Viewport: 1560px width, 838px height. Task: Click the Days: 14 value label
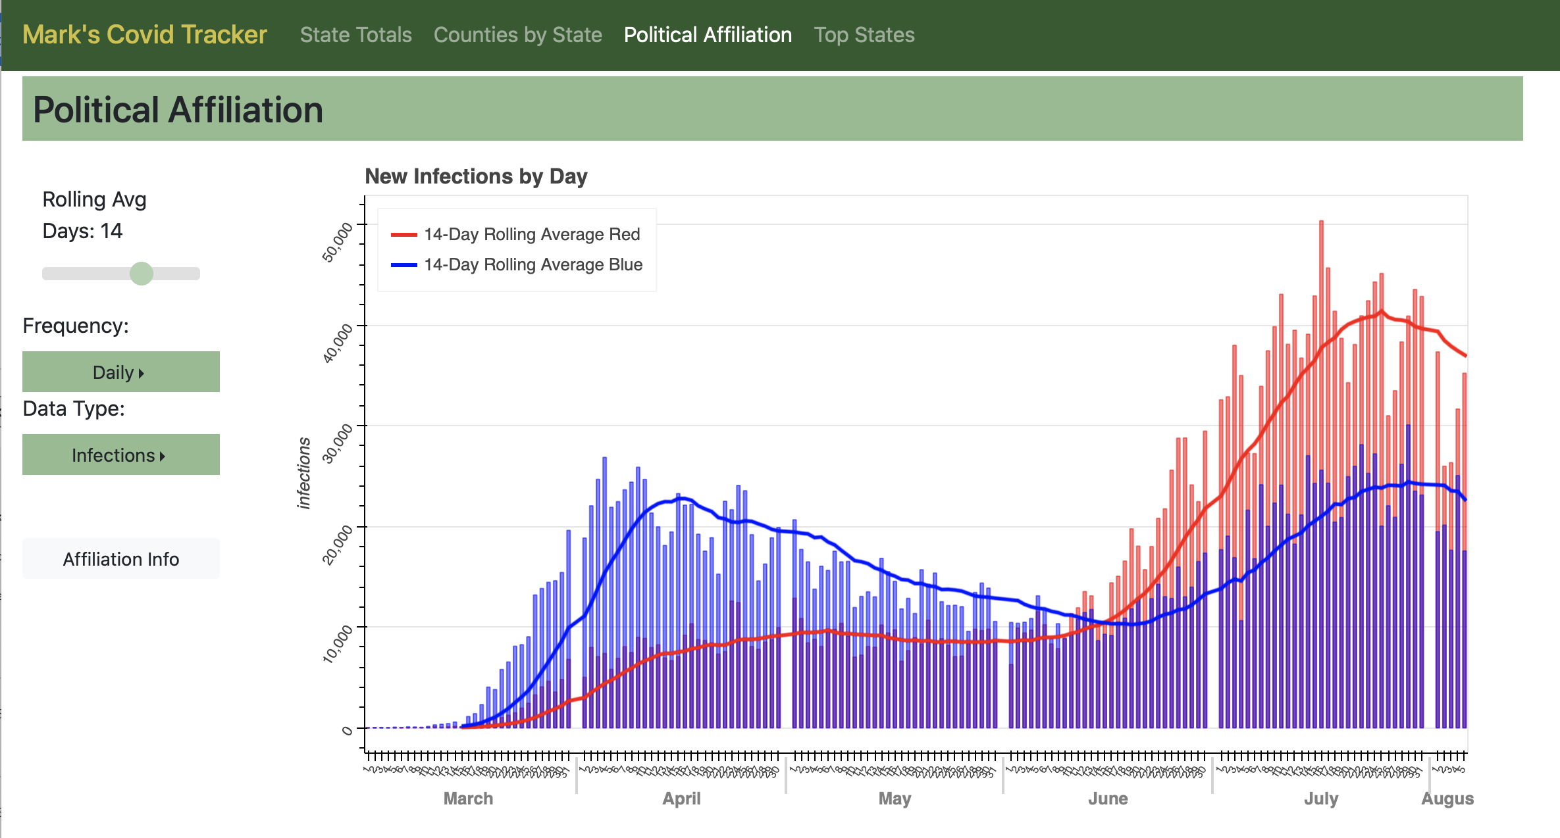(x=82, y=231)
